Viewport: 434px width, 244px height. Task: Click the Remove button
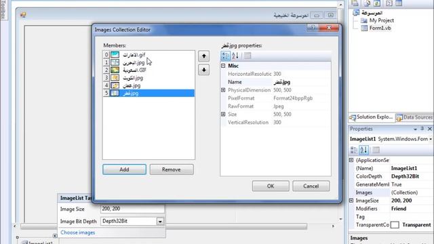pyautogui.click(x=172, y=169)
